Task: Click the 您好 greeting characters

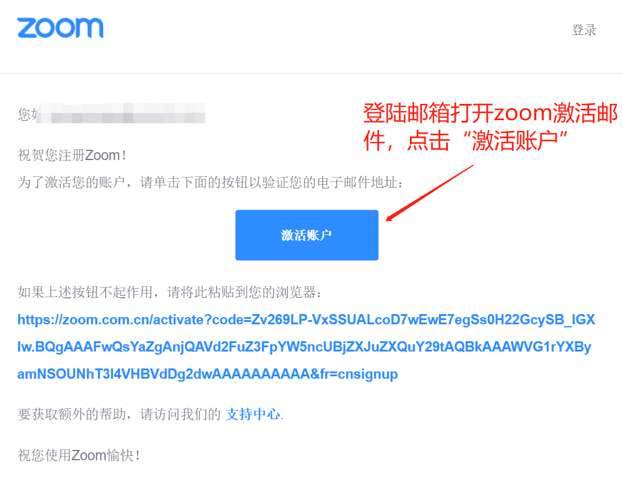Action: pos(27,115)
